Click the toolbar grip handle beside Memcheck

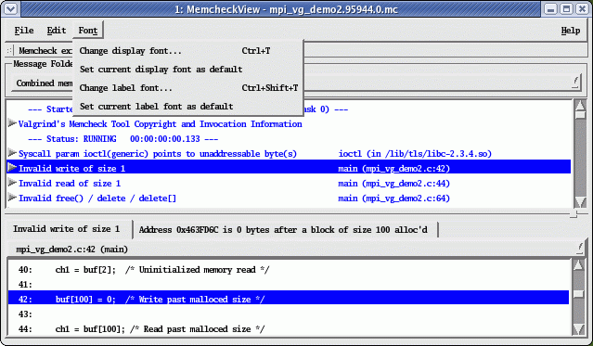10,50
